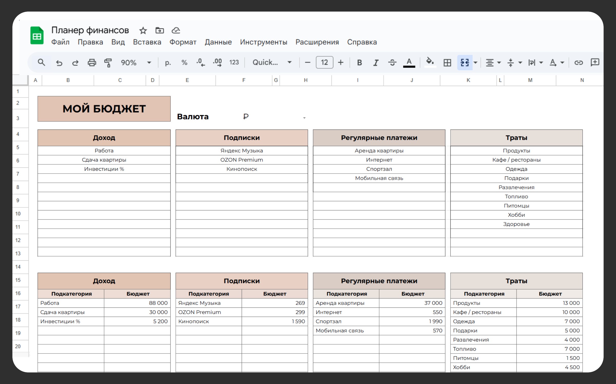Image resolution: width=616 pixels, height=384 pixels.
Task: Open the Формат menu
Action: [x=183, y=42]
